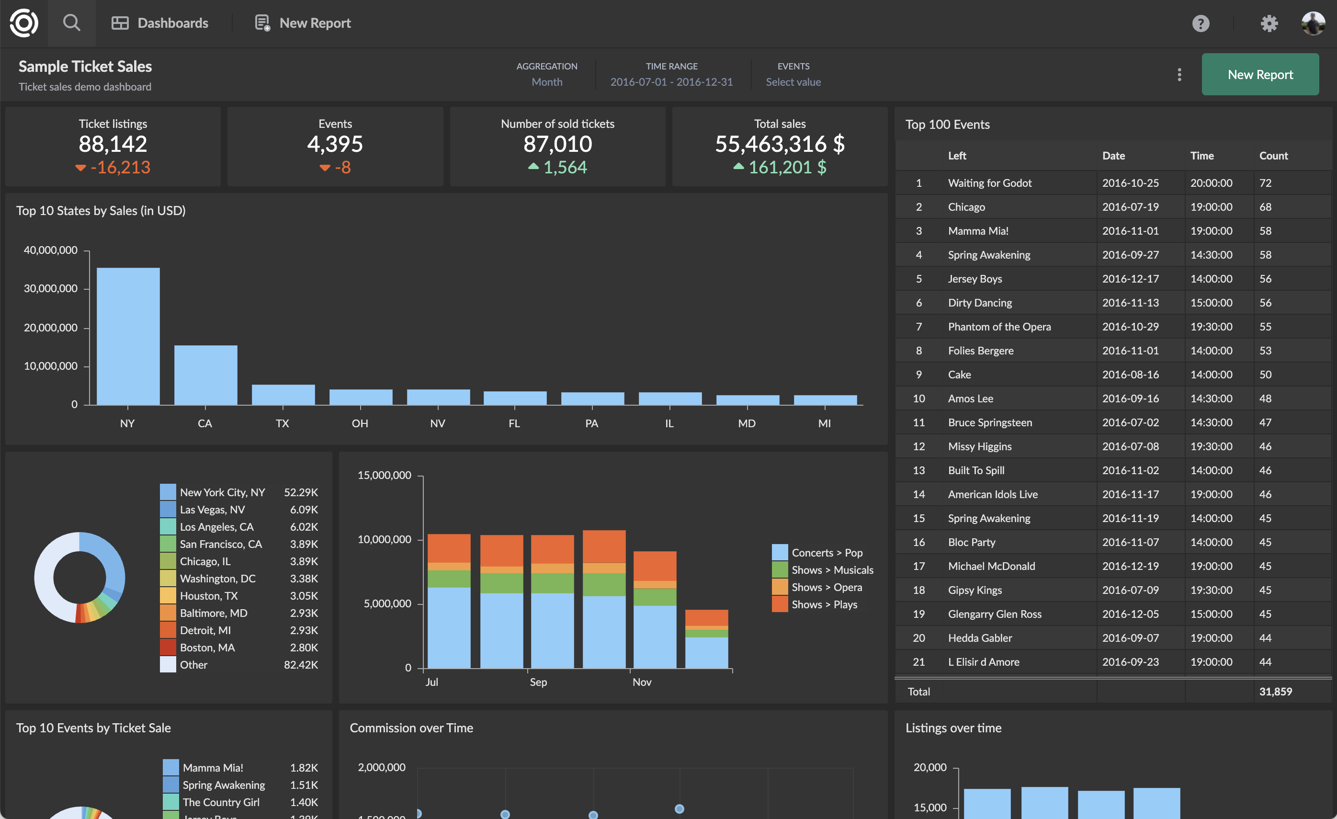Click the Events 4,395 card
Screen dimensions: 1337x819
coord(335,147)
